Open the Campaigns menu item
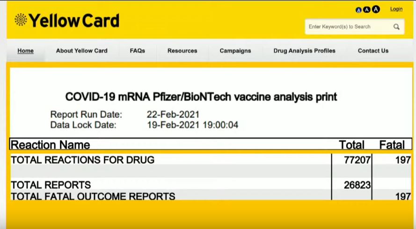416x229 pixels. (x=235, y=51)
